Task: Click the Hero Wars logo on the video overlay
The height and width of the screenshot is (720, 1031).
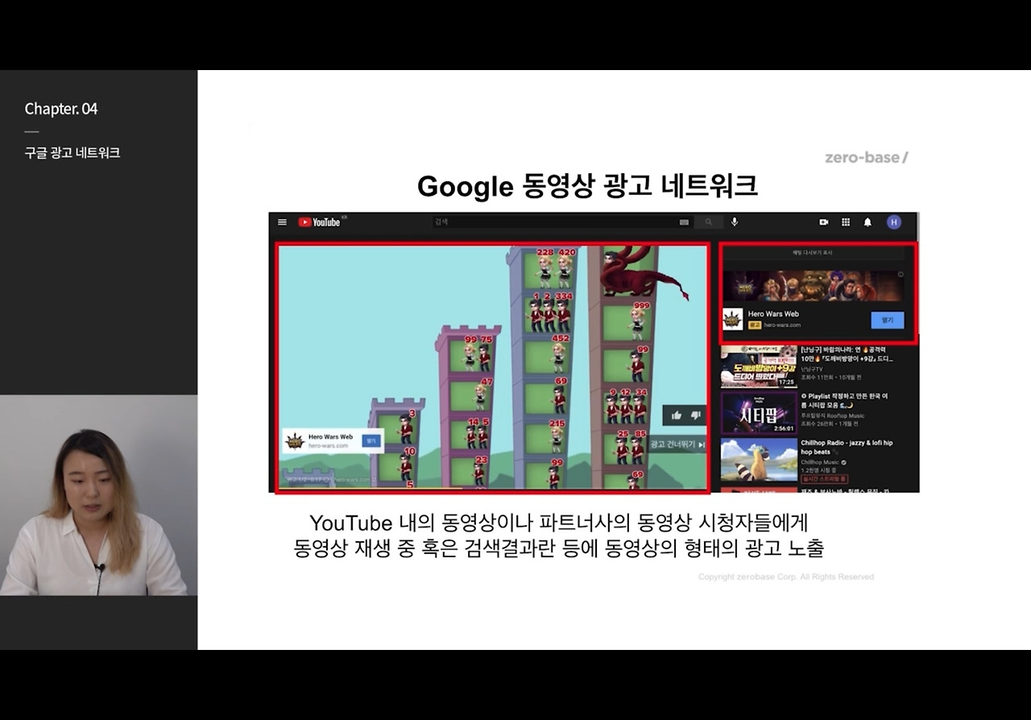Action: pos(296,441)
